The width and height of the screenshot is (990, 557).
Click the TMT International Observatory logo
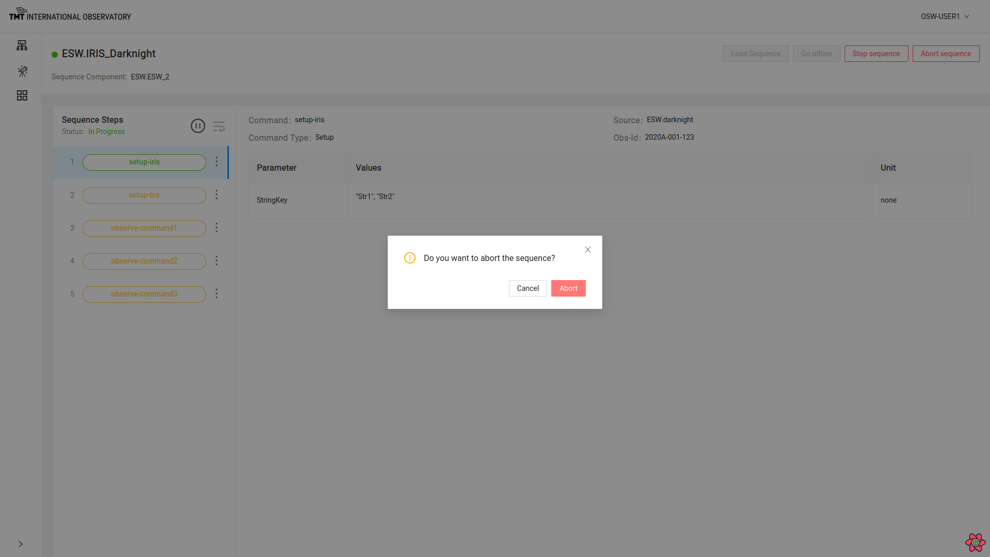(x=70, y=14)
